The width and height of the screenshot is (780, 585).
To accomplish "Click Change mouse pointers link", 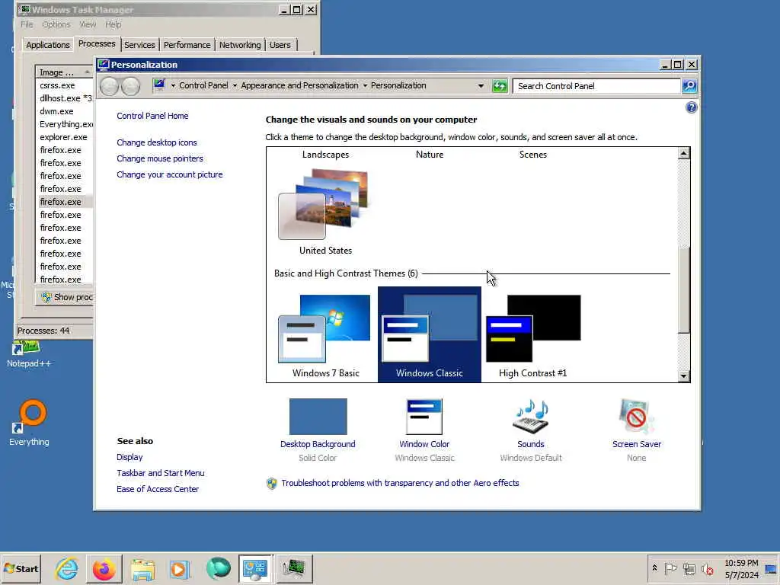I will coord(160,158).
